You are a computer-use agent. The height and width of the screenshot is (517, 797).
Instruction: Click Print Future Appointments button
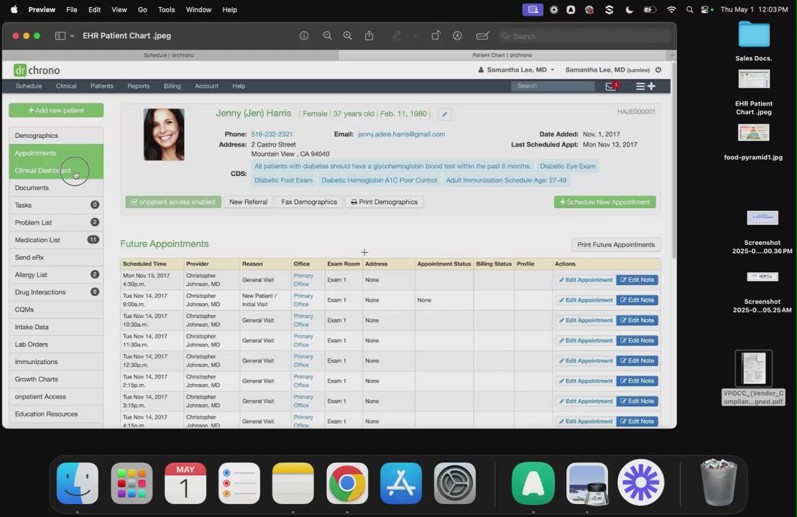click(x=616, y=245)
